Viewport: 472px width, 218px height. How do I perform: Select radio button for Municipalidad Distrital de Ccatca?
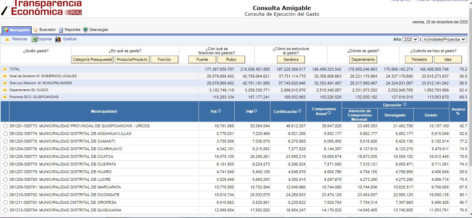[x=5, y=156]
